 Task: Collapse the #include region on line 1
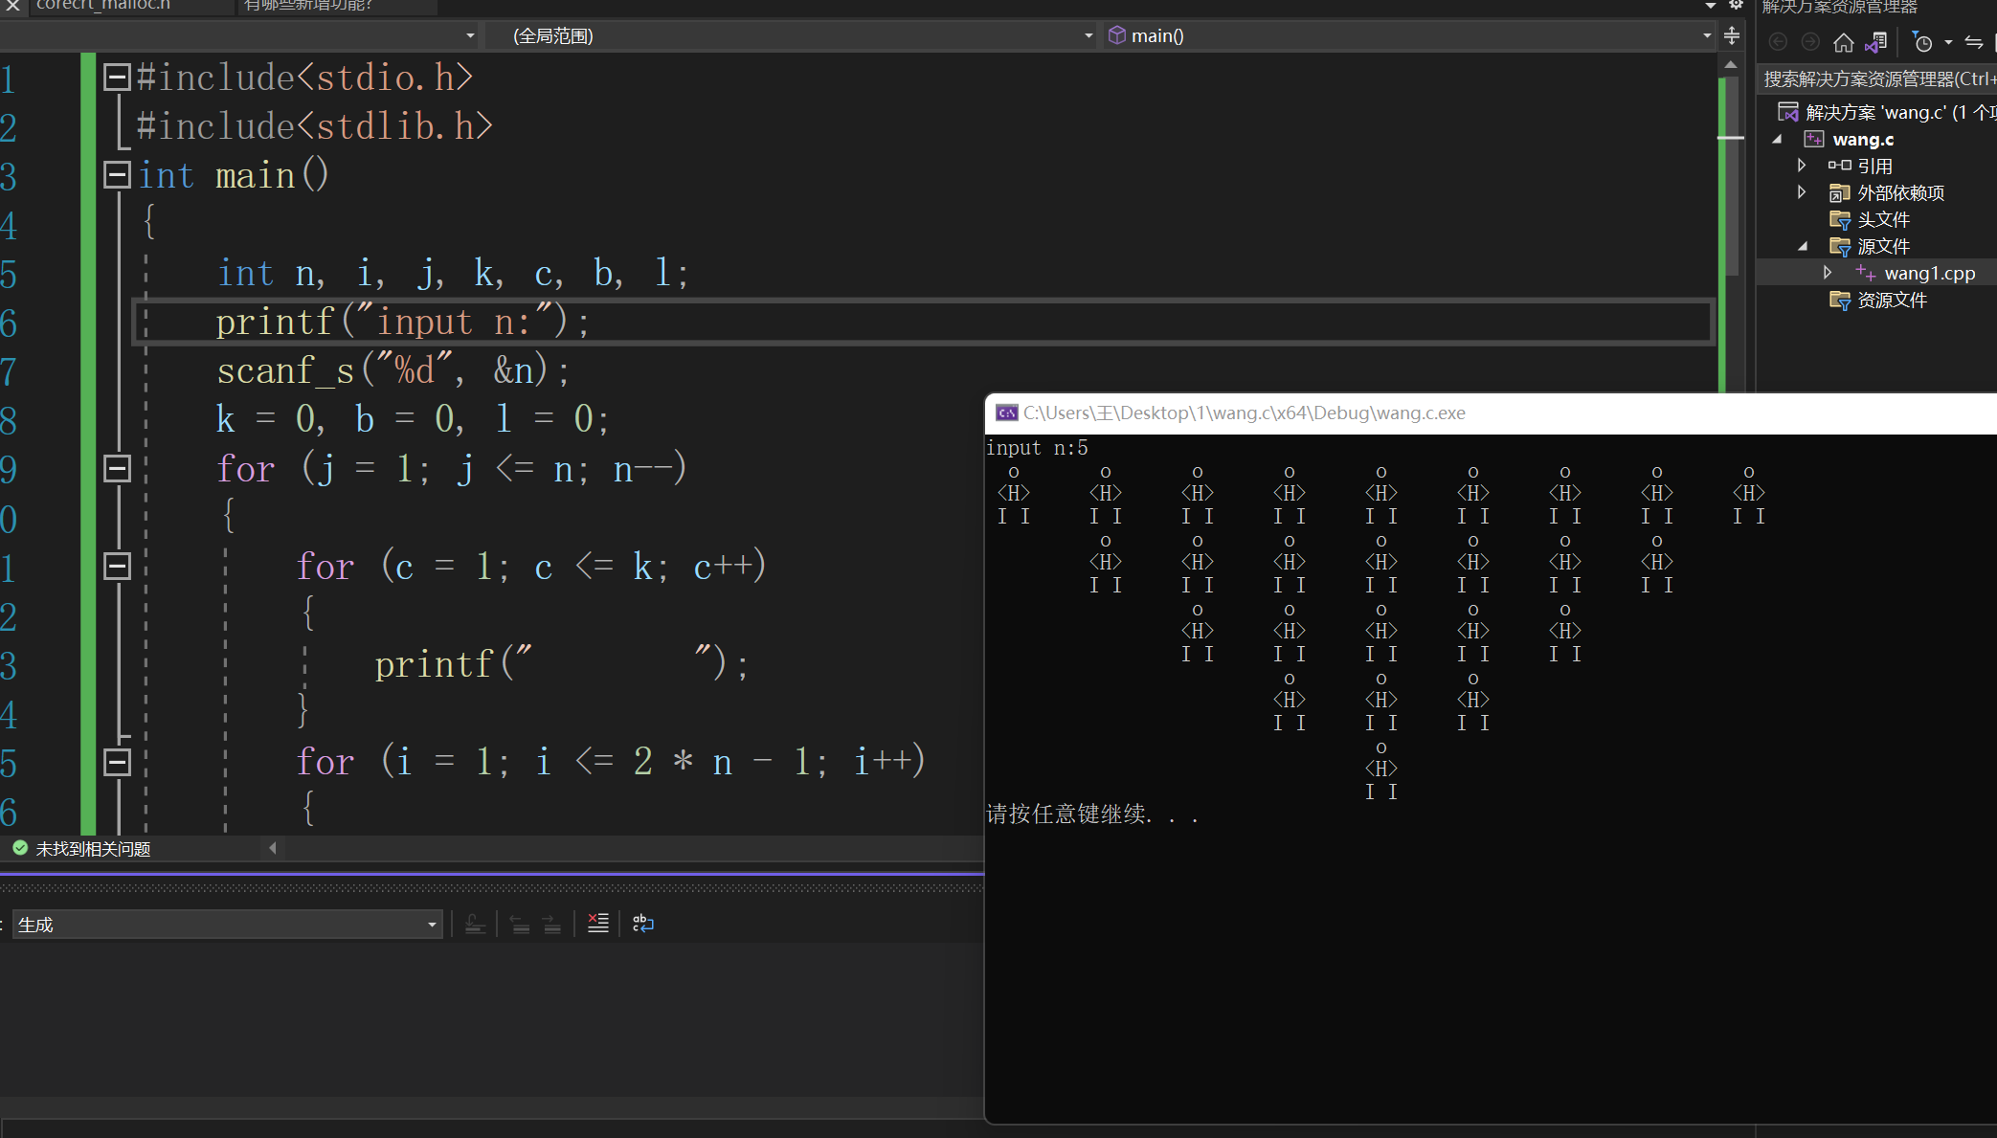(x=117, y=78)
